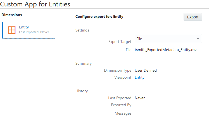This screenshot has width=209, height=116.
Task: Open the Export Target dropdown arrow
Action: coord(198,38)
